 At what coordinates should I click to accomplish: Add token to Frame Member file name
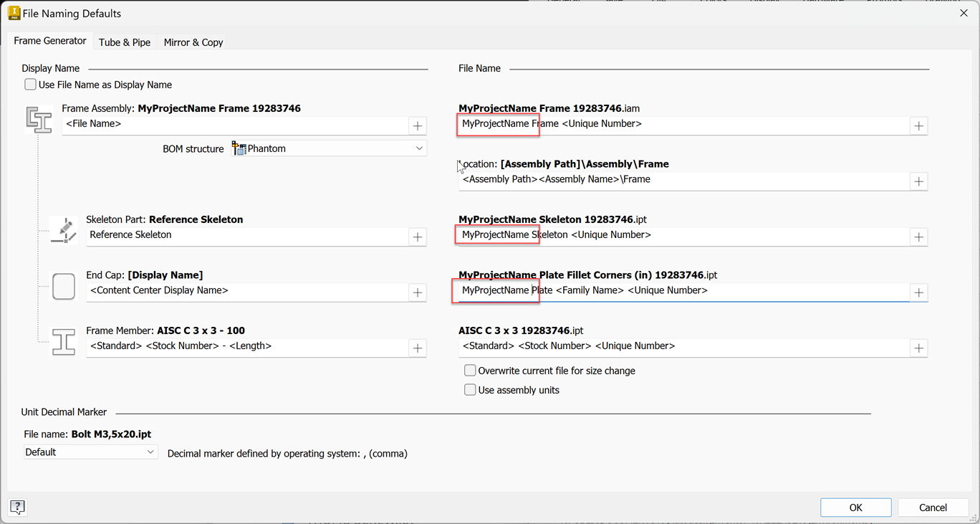(918, 348)
